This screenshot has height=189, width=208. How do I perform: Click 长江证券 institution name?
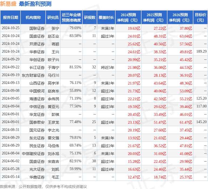click(x=37, y=67)
